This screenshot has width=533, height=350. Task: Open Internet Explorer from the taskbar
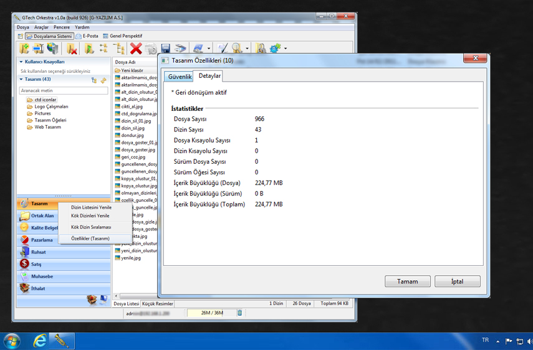click(40, 341)
